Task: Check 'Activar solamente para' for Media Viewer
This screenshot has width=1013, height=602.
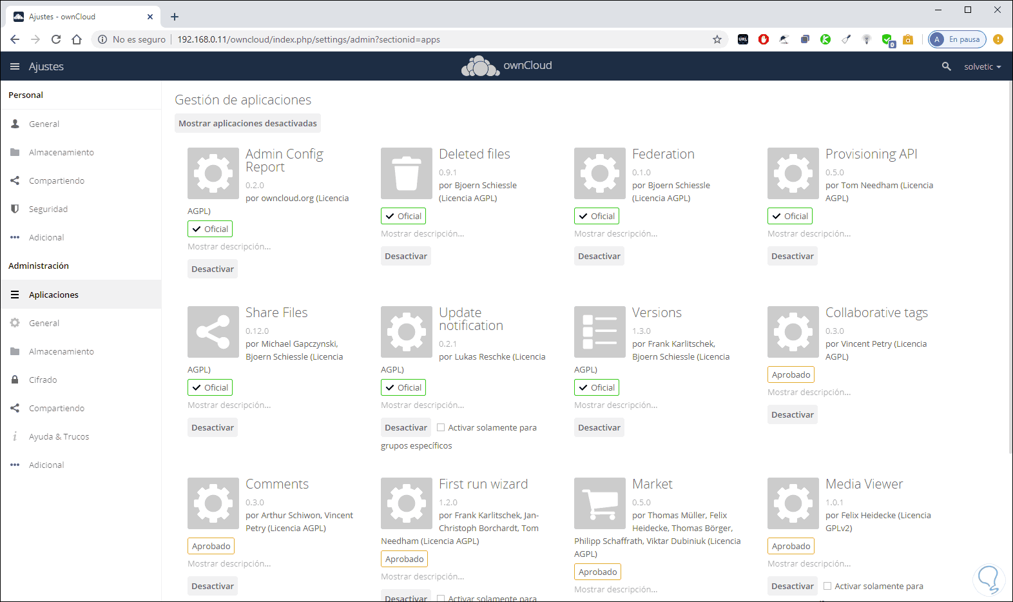Action: click(x=827, y=586)
